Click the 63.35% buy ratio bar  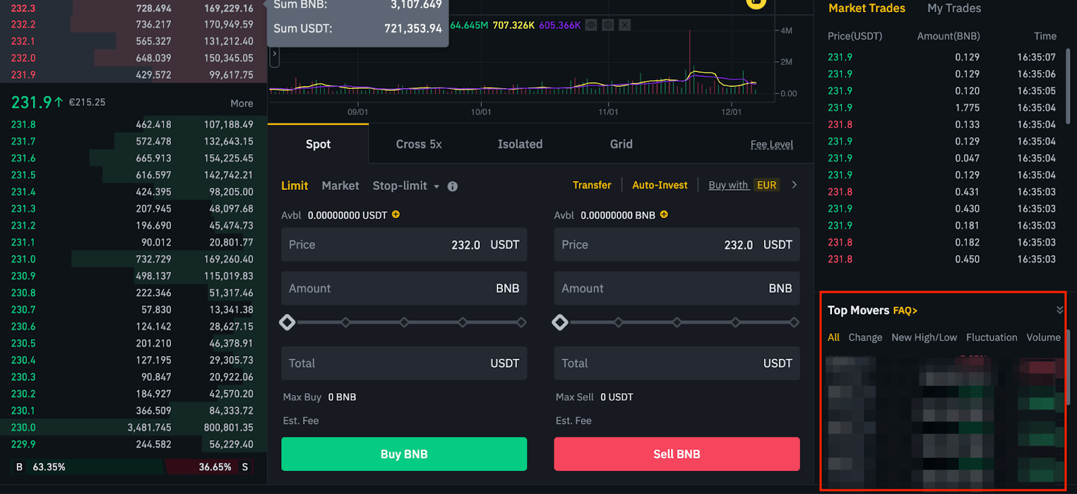(x=88, y=467)
